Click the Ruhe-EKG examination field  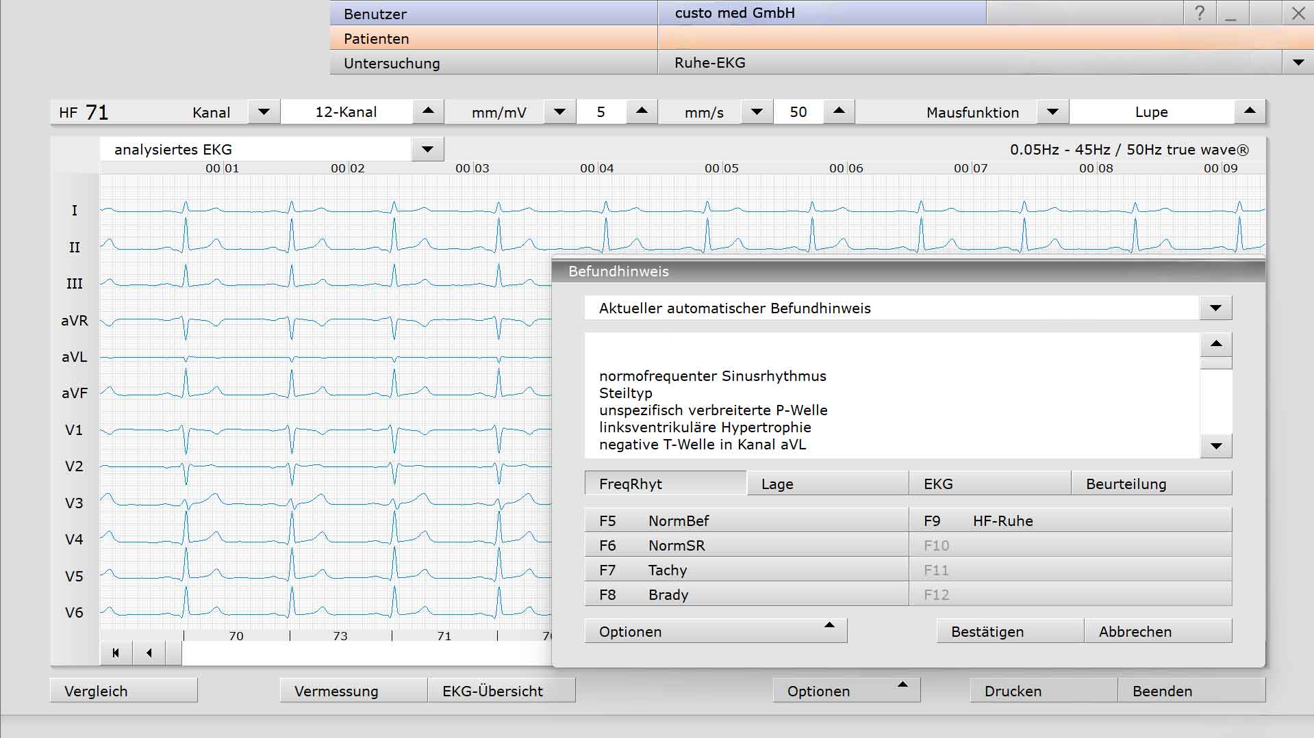click(x=969, y=63)
